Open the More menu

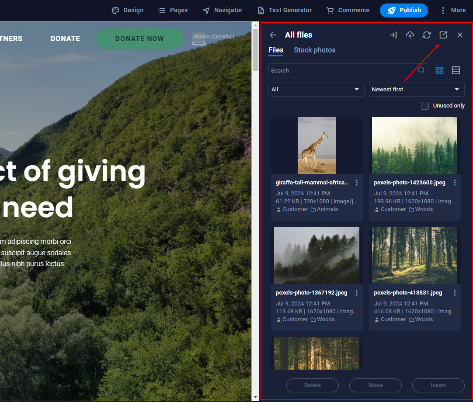[453, 10]
